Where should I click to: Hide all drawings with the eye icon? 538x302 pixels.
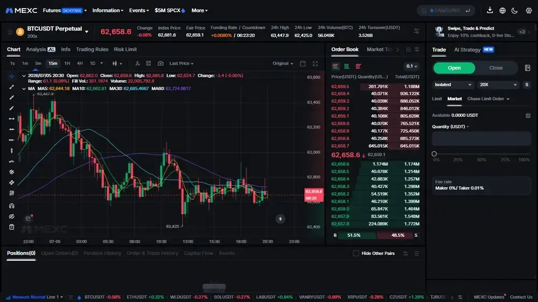tap(12, 217)
